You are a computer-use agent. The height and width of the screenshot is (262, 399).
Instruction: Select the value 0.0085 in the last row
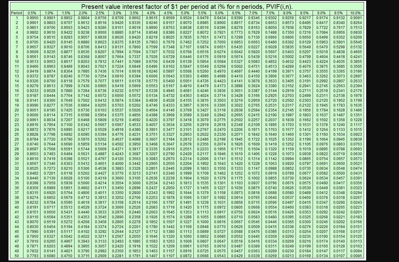click(x=356, y=256)
